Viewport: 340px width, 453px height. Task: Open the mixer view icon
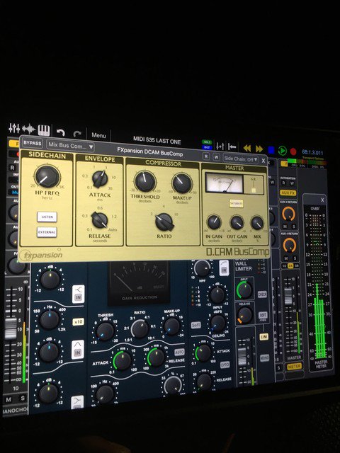tap(14, 128)
